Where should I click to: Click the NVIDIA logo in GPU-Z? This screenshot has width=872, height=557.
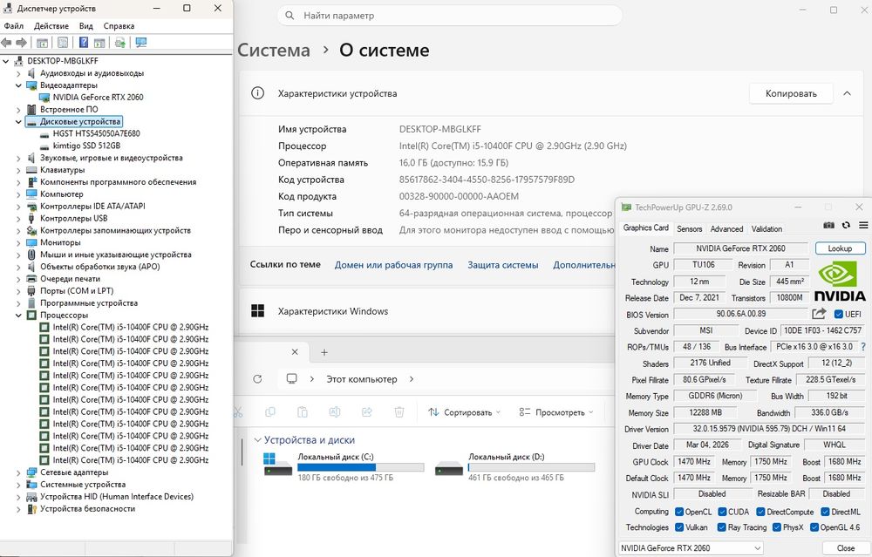[840, 282]
